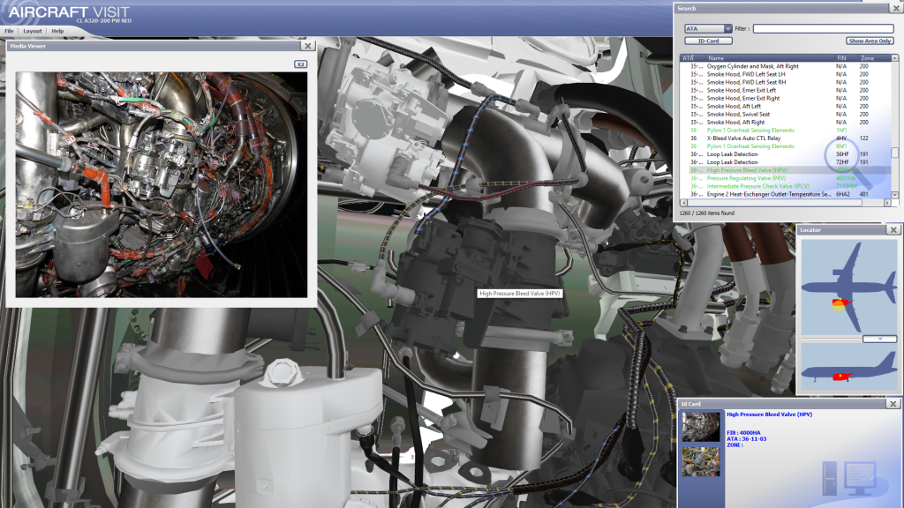904x508 pixels.
Task: Click the Show Area Only button
Action: (870, 41)
